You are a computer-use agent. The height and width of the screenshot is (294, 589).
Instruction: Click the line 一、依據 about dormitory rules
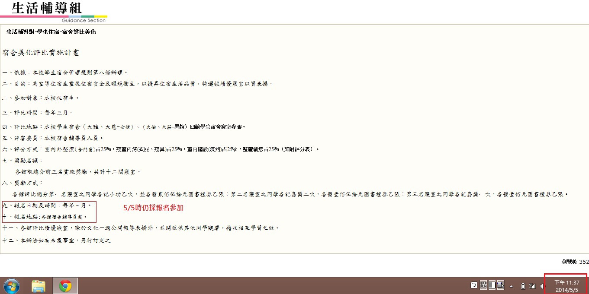point(65,72)
